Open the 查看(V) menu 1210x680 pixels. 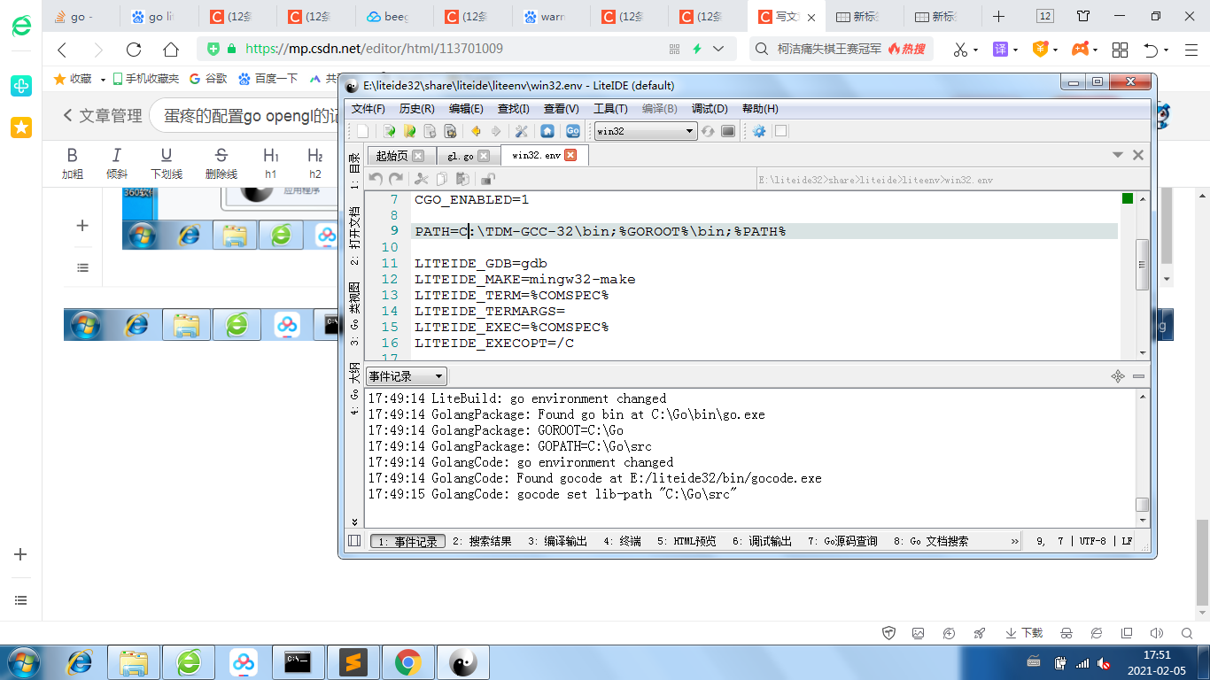click(562, 109)
